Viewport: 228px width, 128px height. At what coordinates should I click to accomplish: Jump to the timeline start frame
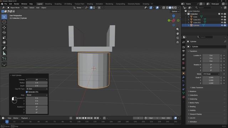pos(77,118)
